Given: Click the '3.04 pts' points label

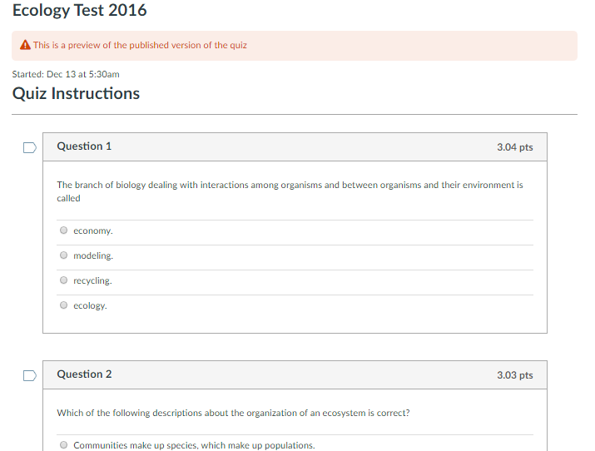Looking at the screenshot, I should pyautogui.click(x=514, y=147).
